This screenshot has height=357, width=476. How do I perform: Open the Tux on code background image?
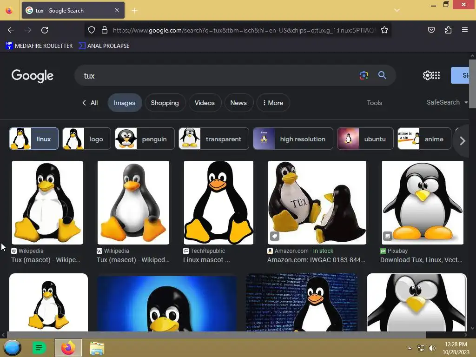point(302,302)
